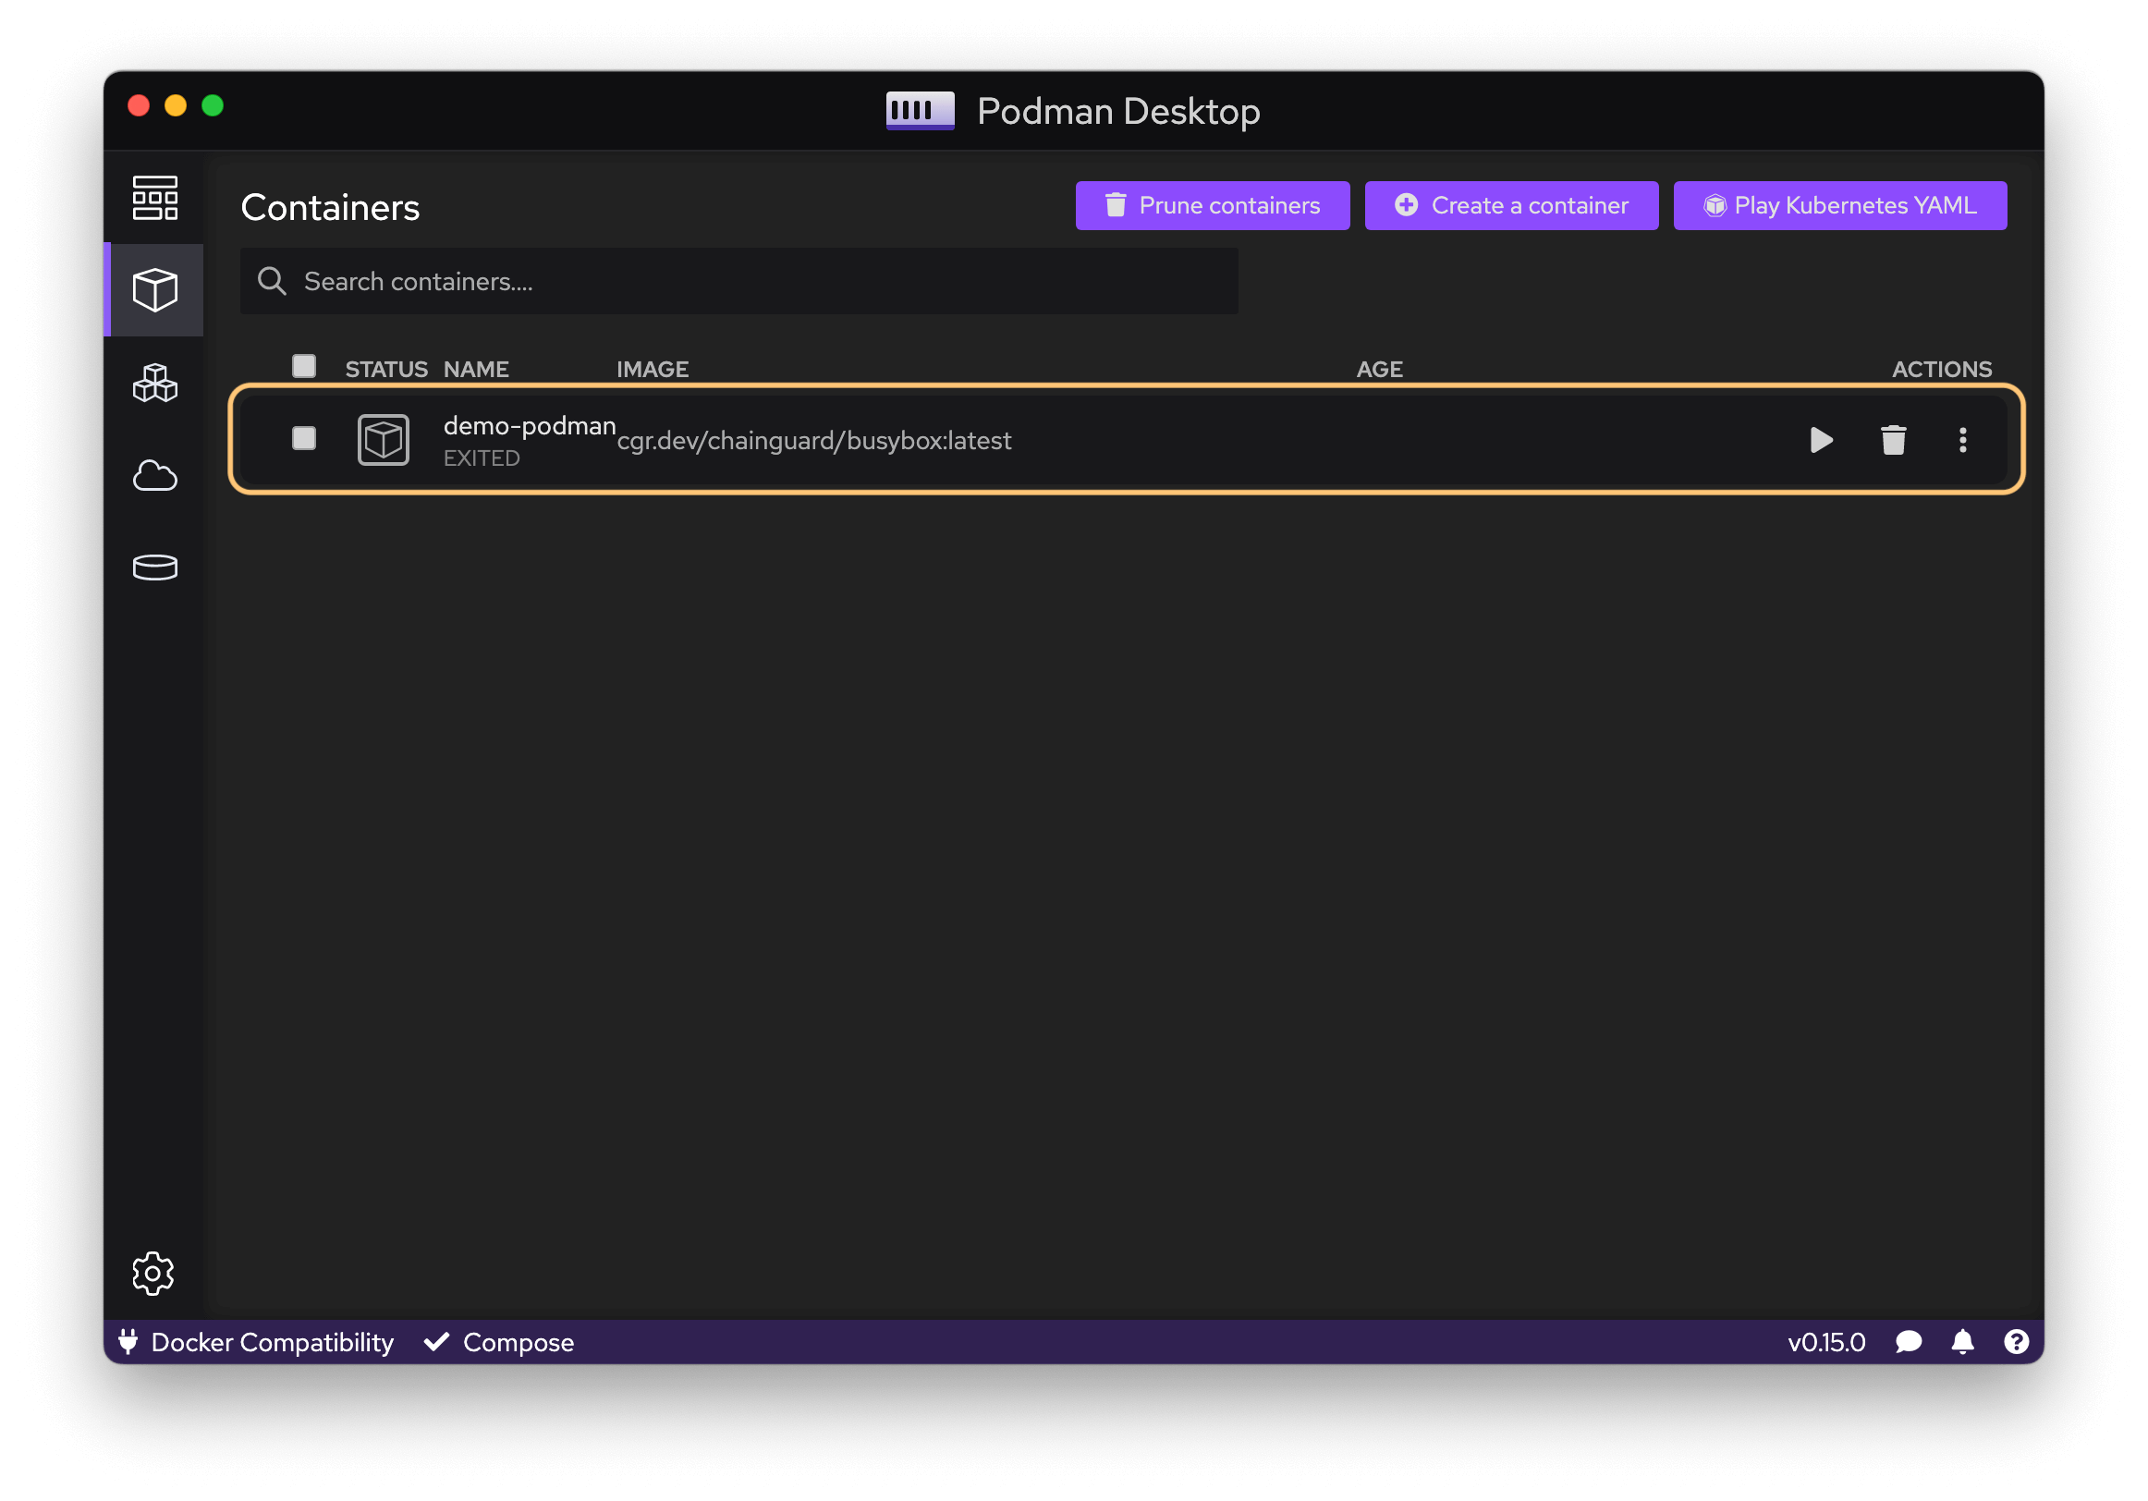Click the Containers page heading

click(x=330, y=207)
